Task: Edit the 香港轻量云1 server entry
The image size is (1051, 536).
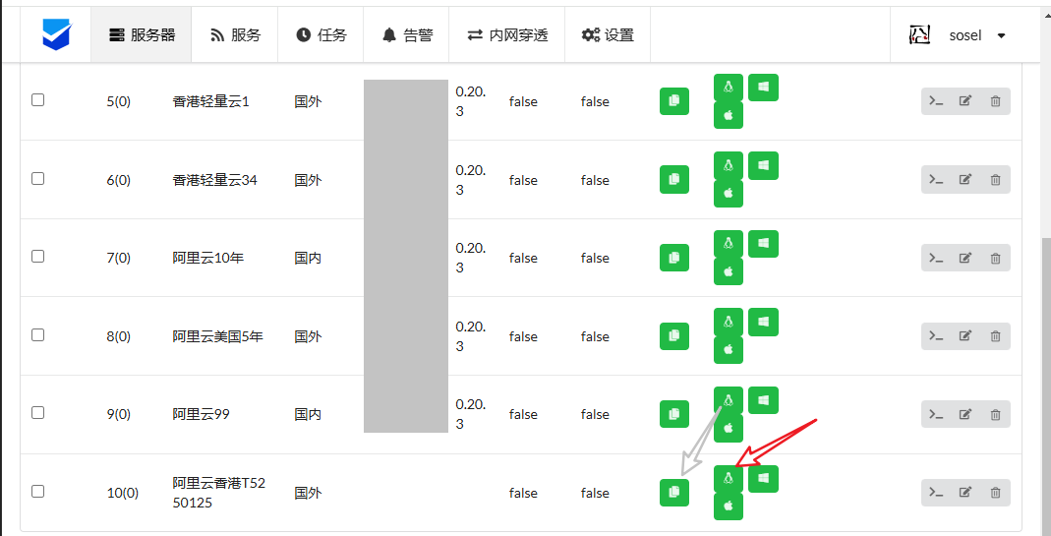Action: click(x=965, y=101)
